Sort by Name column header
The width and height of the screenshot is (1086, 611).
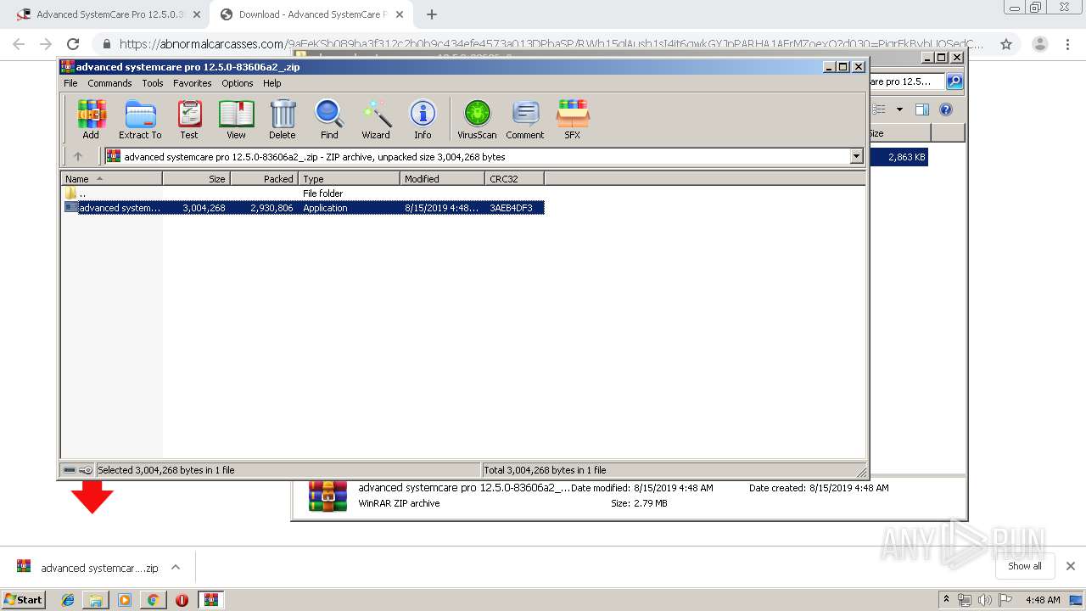[112, 178]
